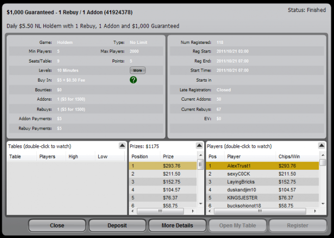The height and width of the screenshot is (238, 334).
Task: Click the Register button
Action: point(298,226)
